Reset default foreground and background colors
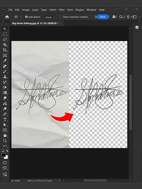The height and width of the screenshot is (189, 142). (x=3, y=151)
